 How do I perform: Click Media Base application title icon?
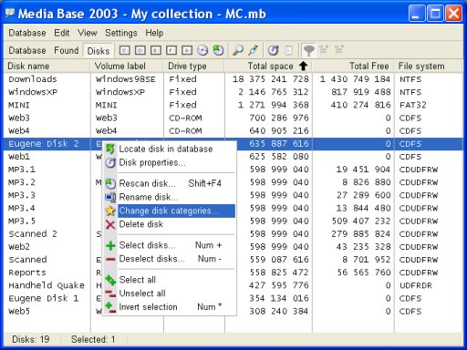click(10, 14)
